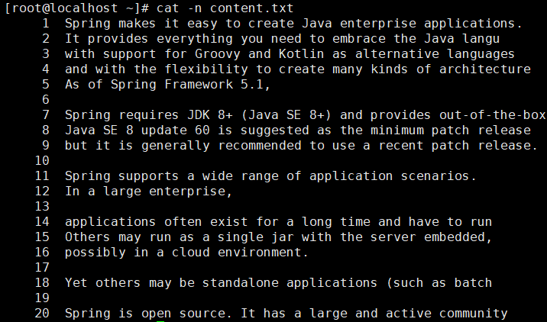Click the empty line numbered 6
Image resolution: width=547 pixels, height=322 pixels.
pyautogui.click(x=46, y=100)
